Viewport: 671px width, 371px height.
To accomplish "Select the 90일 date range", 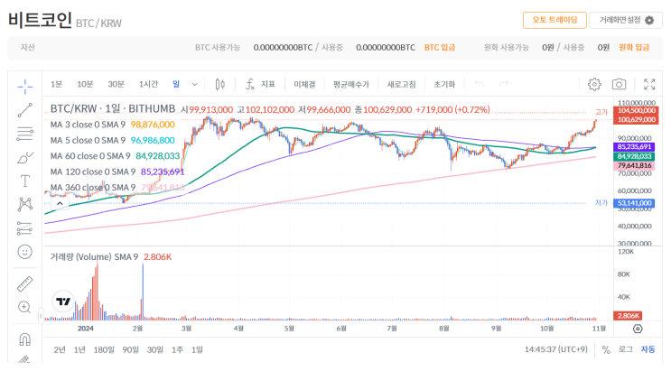I will tap(131, 350).
